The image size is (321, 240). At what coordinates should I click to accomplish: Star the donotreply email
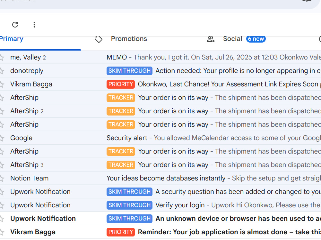2,71
